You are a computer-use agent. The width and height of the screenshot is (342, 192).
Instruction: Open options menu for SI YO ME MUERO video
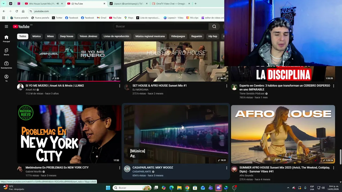point(120,86)
